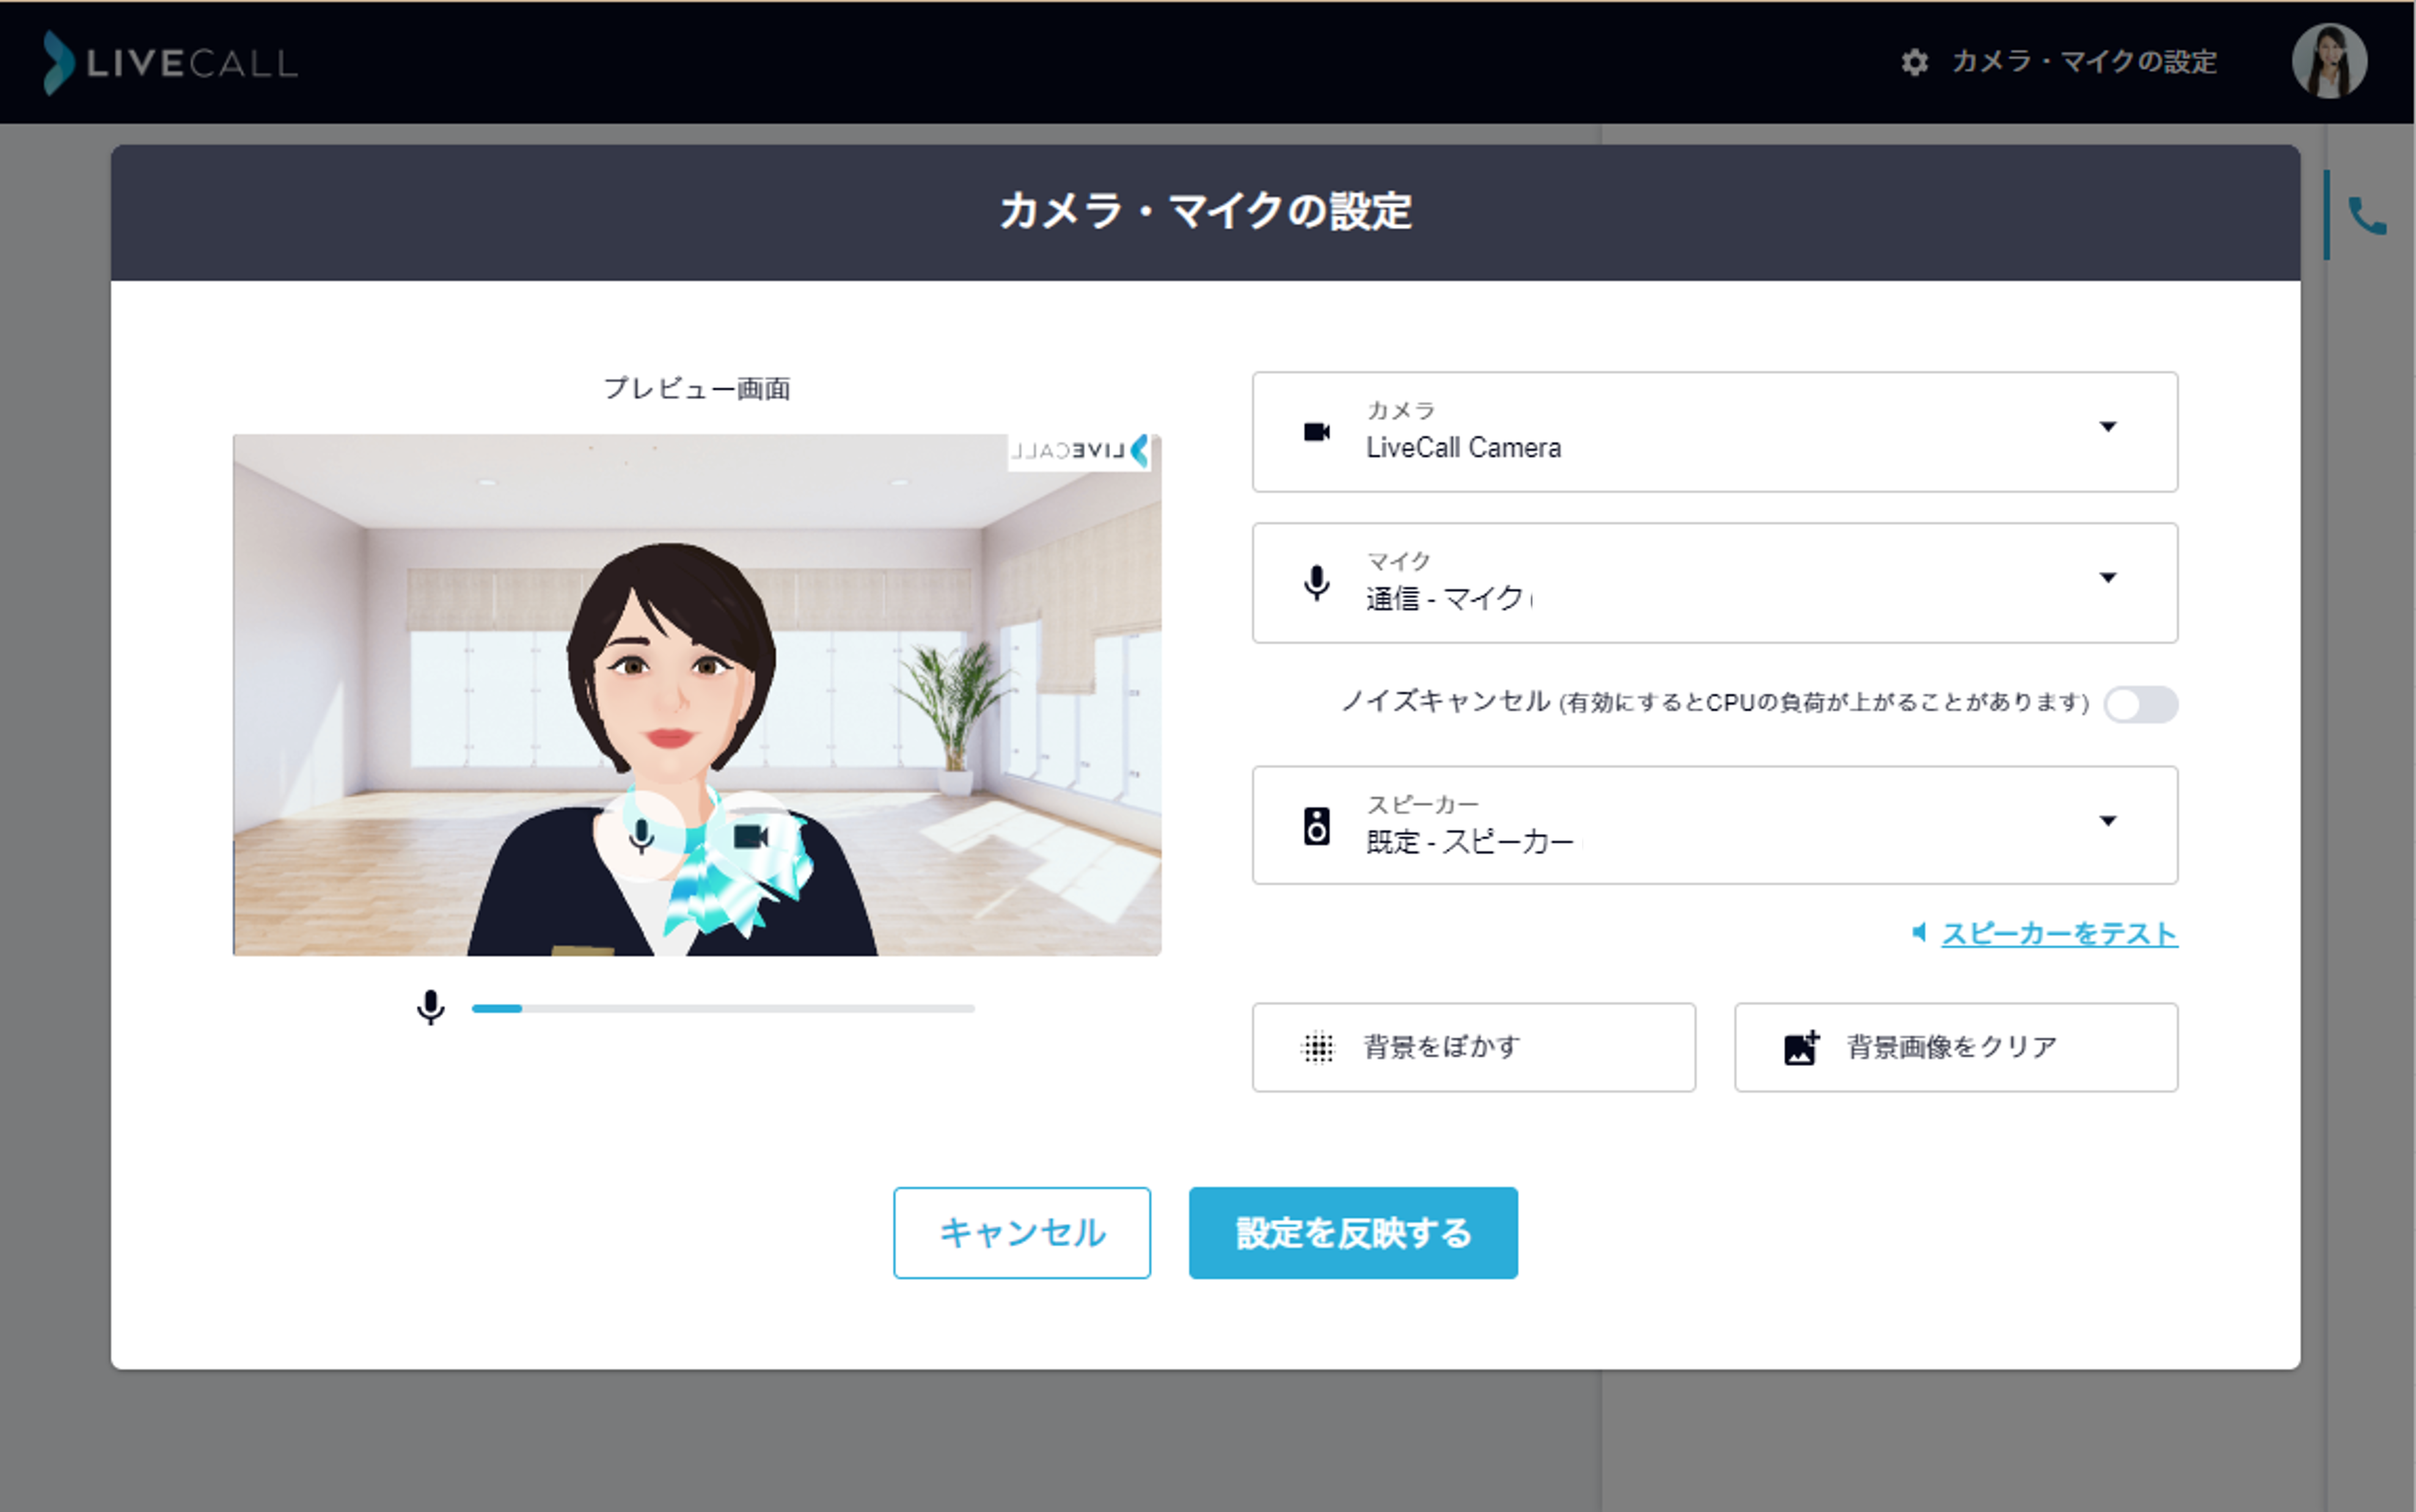2416x1512 pixels.
Task: Open the user avatar profile picture
Action: click(x=2329, y=61)
